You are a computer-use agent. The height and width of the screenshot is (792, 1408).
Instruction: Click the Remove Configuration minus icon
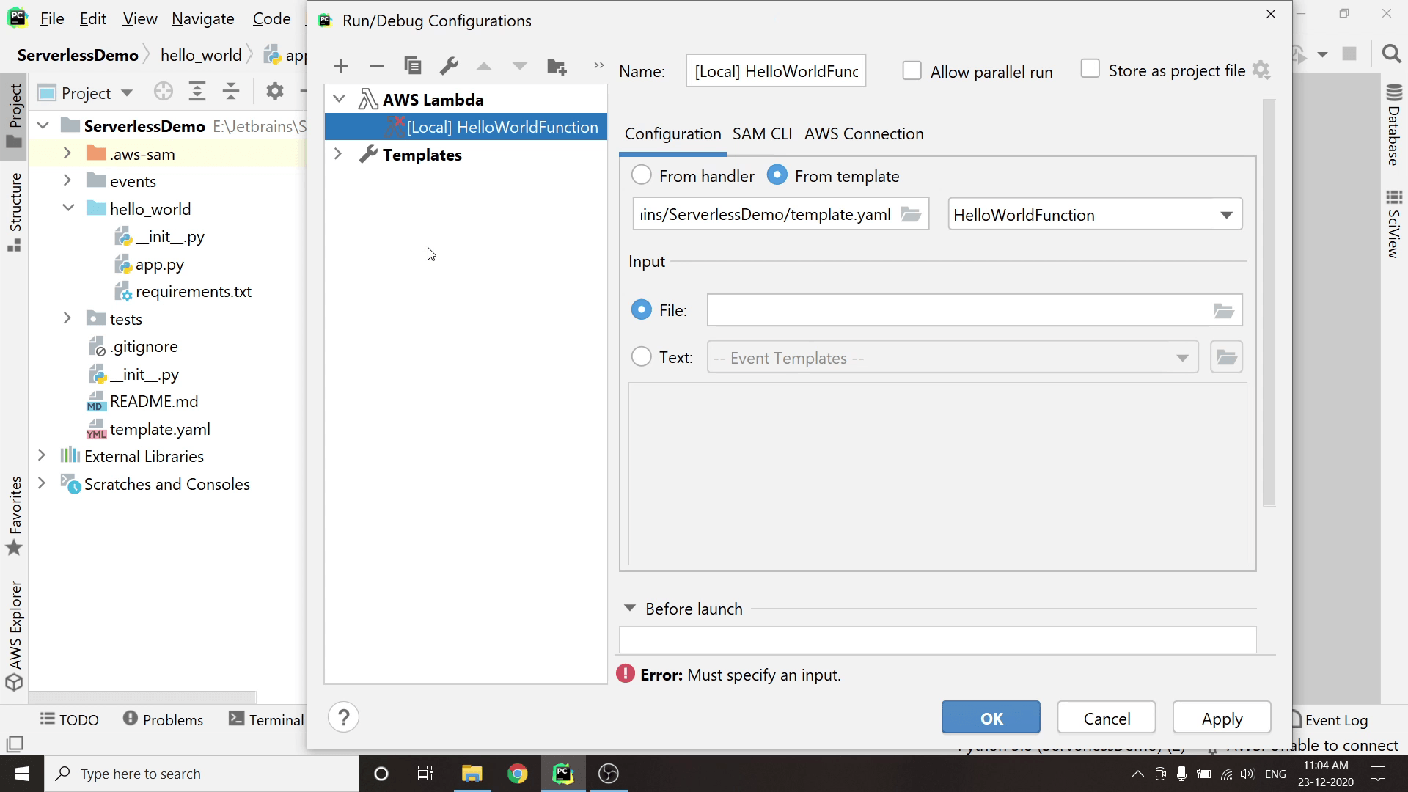click(376, 67)
